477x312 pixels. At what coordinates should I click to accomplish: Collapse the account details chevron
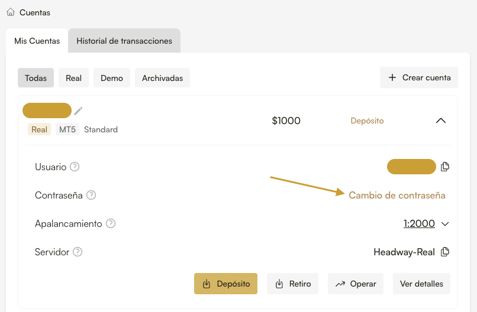coord(440,121)
